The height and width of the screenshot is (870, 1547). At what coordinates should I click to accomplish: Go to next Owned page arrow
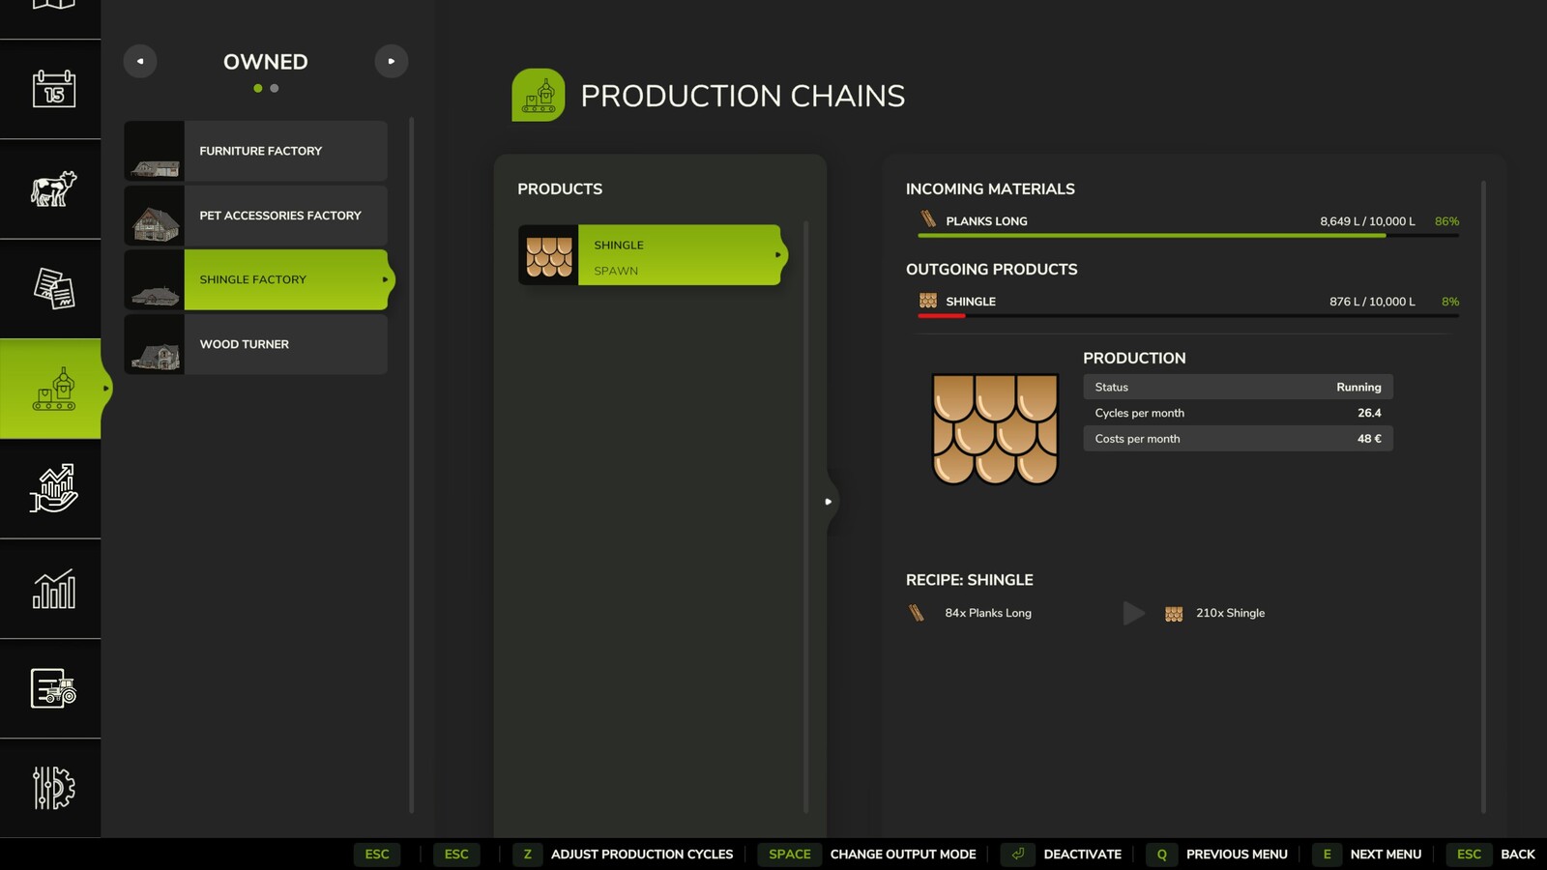pyautogui.click(x=392, y=61)
